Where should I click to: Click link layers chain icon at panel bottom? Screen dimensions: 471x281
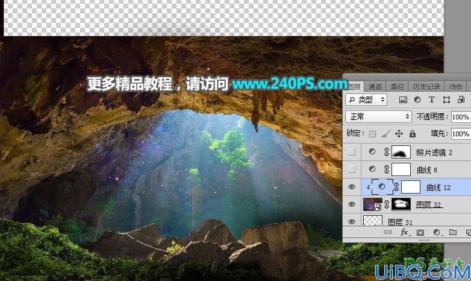pyautogui.click(x=388, y=232)
